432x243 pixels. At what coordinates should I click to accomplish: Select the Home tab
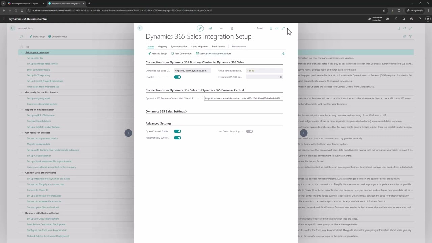point(151,46)
